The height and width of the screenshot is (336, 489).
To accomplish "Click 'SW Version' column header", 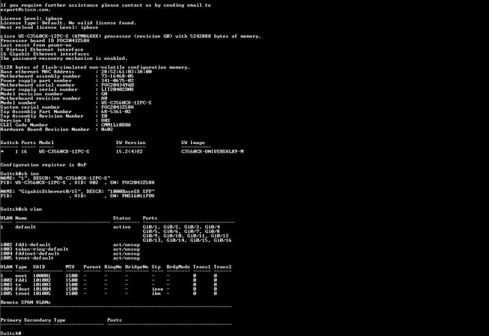I will [x=131, y=143].
